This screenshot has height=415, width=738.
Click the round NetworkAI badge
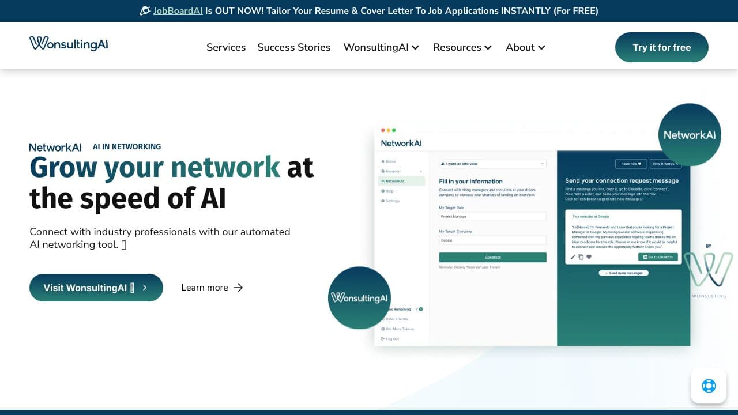690,135
